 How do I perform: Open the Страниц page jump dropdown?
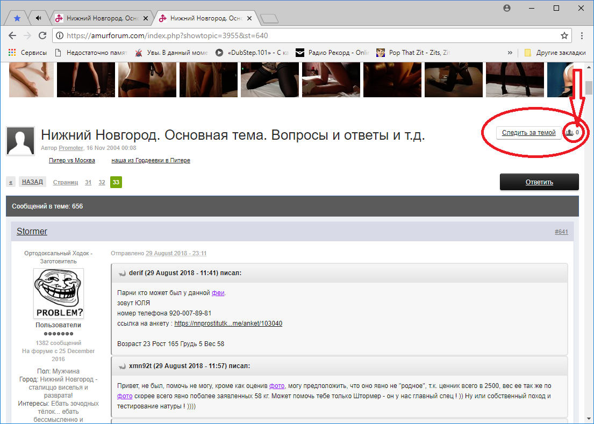coord(65,182)
